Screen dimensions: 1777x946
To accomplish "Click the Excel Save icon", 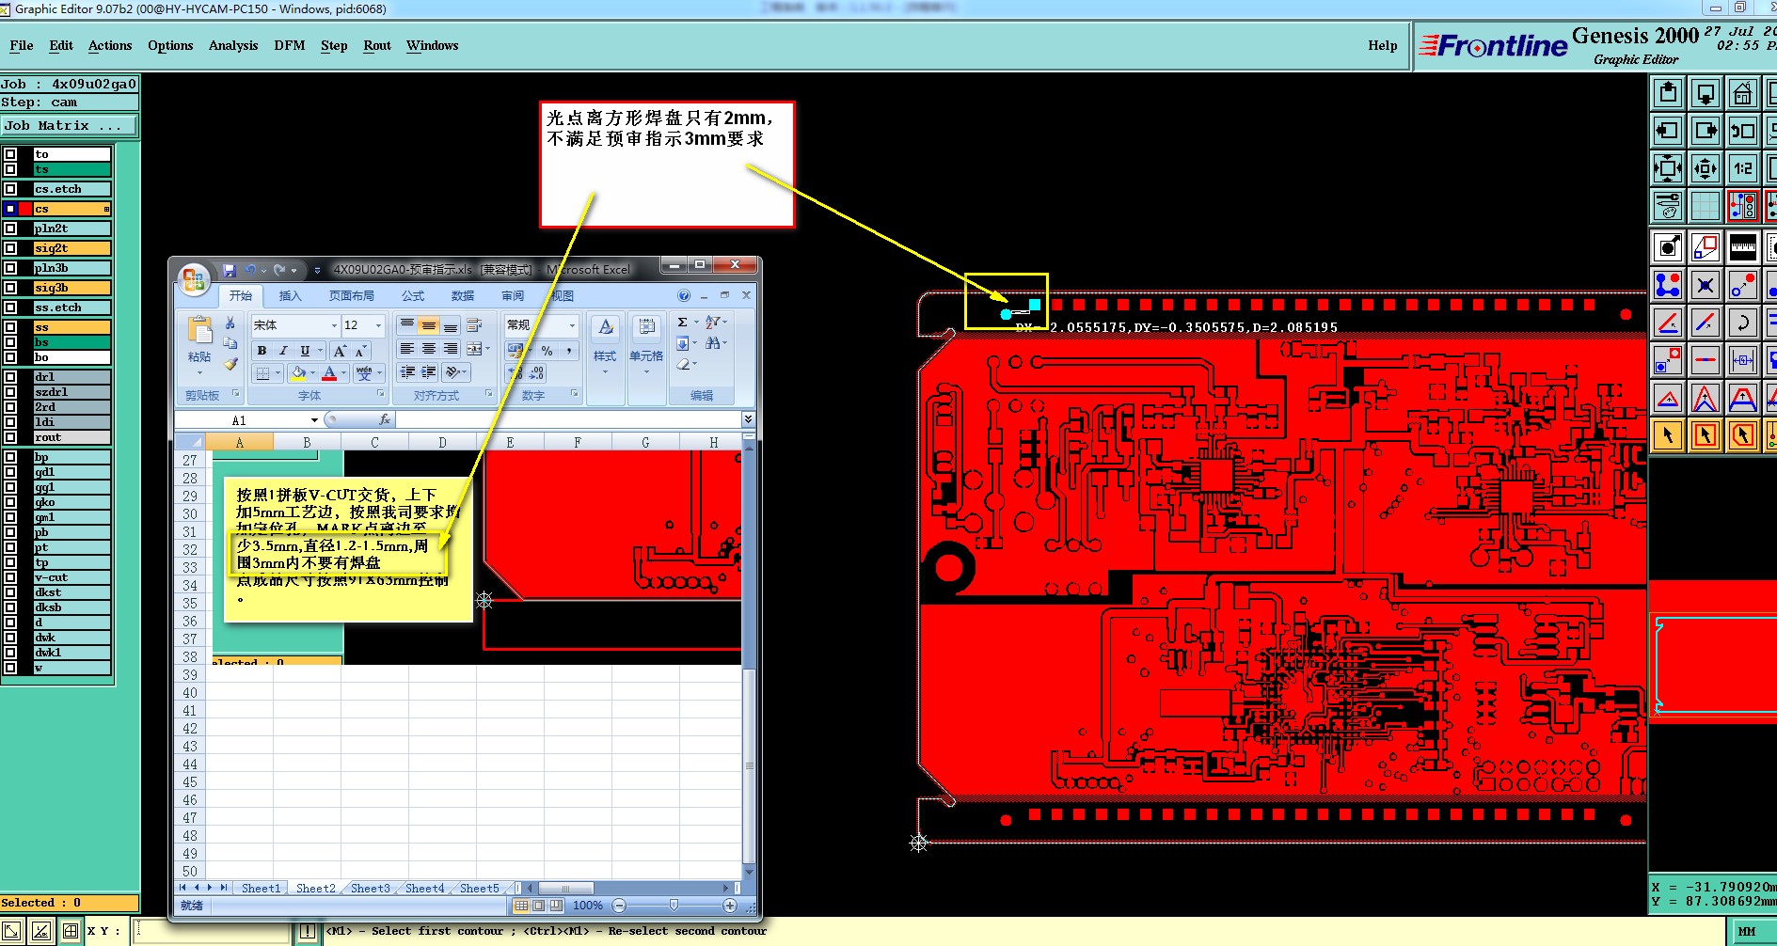I will coord(229,270).
